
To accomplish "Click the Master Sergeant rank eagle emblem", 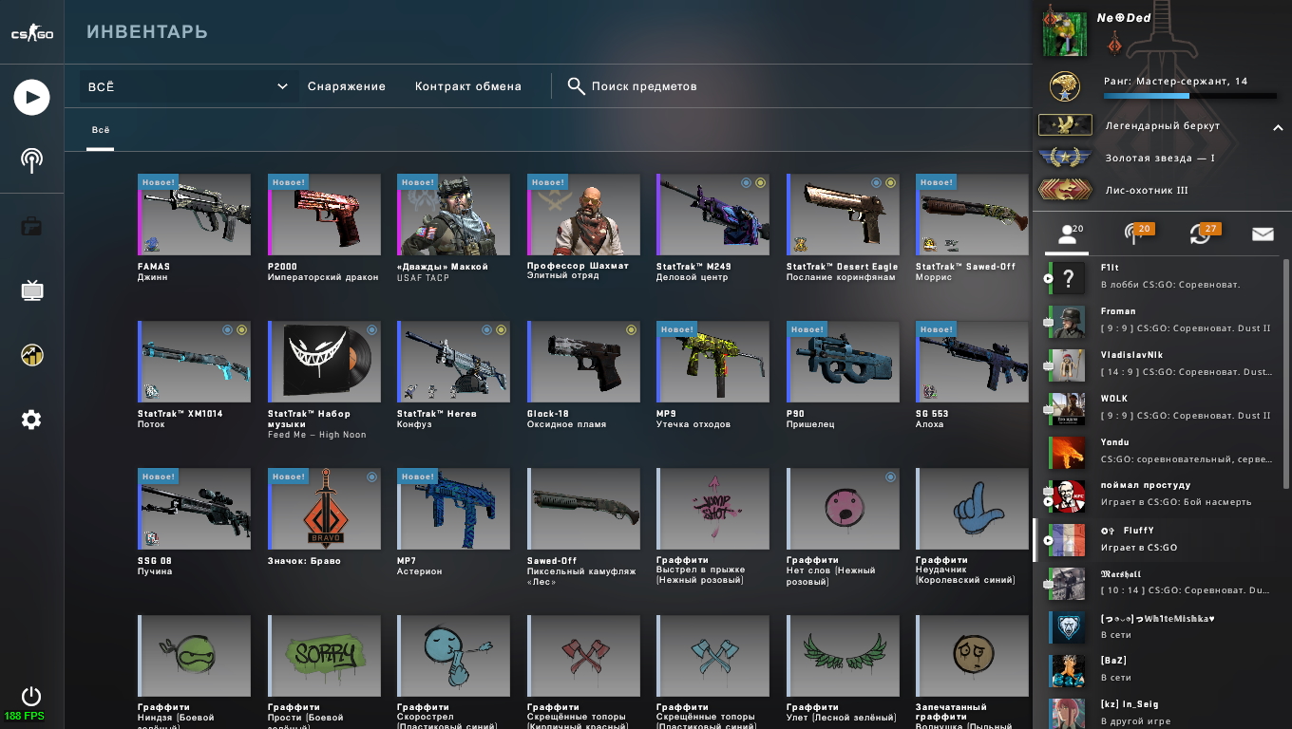I will click(x=1065, y=87).
